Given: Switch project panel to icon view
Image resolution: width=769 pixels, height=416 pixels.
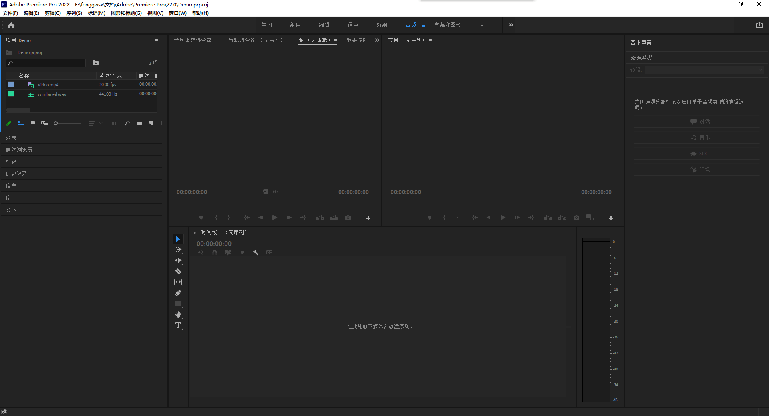Looking at the screenshot, I should pyautogui.click(x=33, y=123).
